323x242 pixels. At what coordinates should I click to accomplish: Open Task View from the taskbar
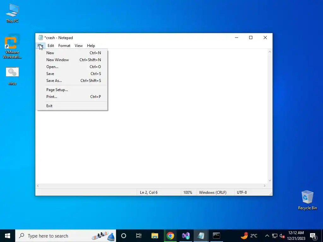point(139,236)
